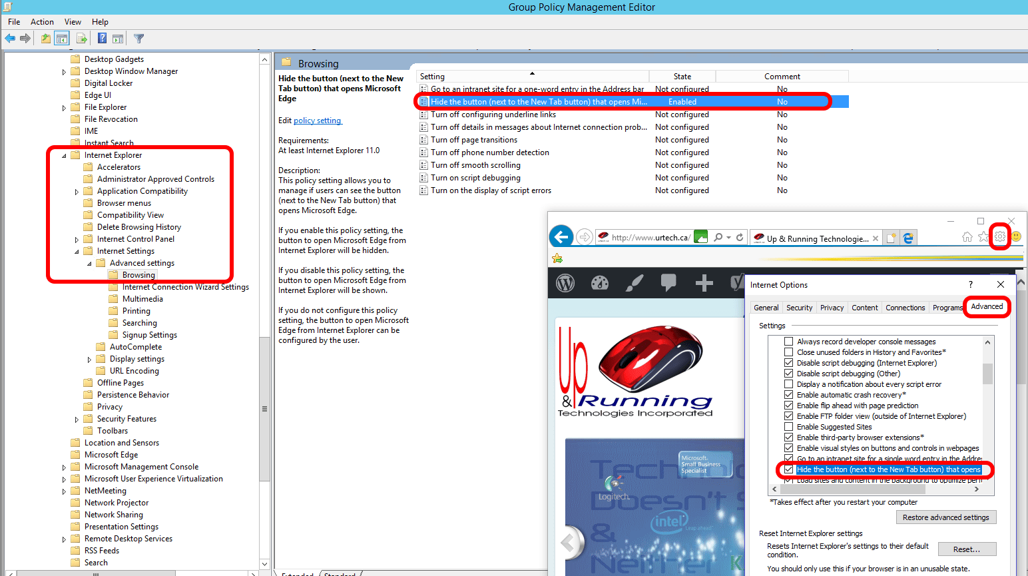Viewport: 1028px width, 576px height.
Task: Uncheck Enable Suggested Sites
Action: 788,427
